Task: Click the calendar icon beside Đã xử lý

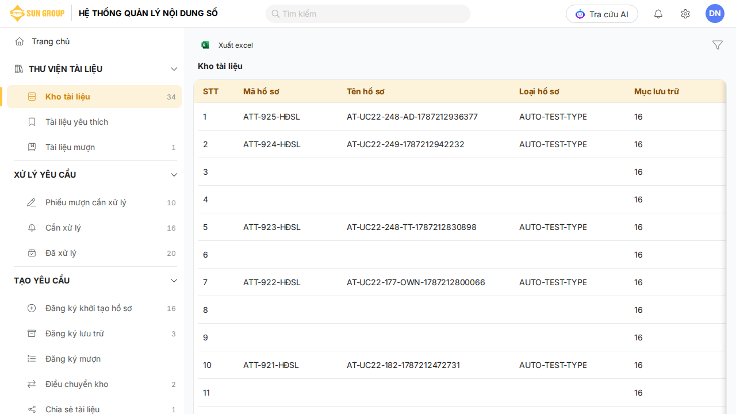Action: (32, 253)
